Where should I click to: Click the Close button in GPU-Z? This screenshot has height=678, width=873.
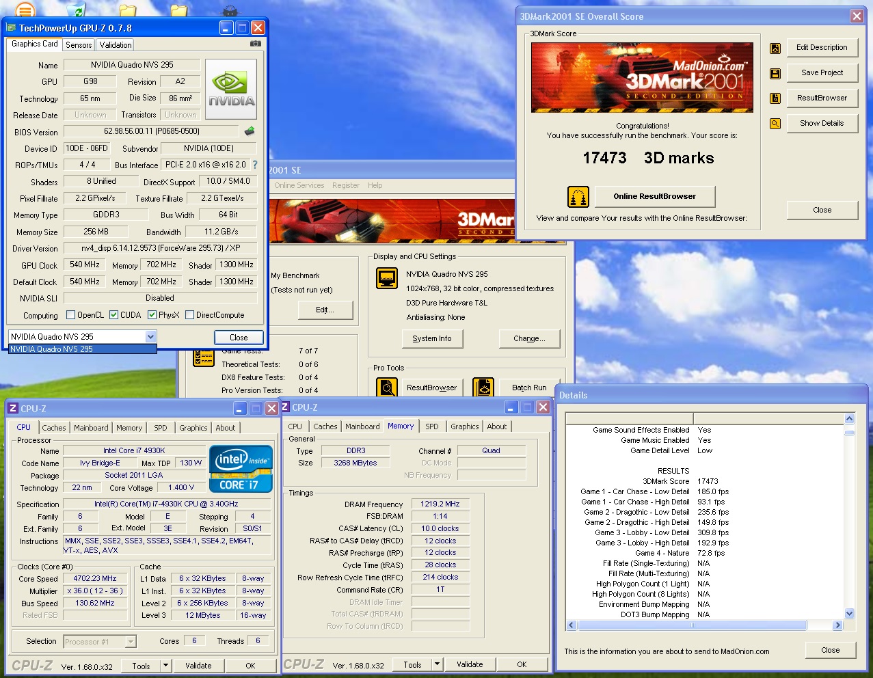pyautogui.click(x=239, y=337)
